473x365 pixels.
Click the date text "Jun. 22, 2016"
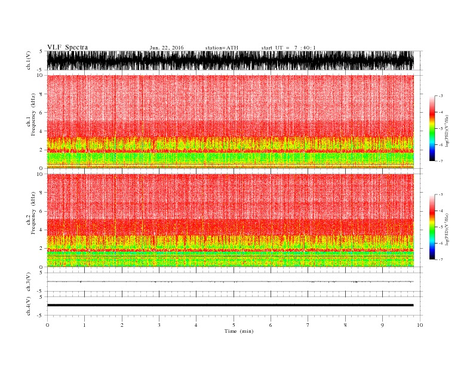click(x=167, y=48)
